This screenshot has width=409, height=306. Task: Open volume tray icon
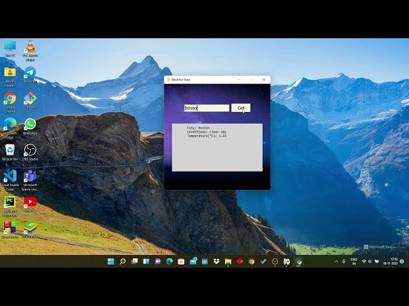click(x=369, y=261)
